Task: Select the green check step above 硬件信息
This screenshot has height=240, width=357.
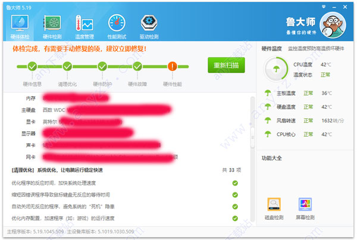Action: pos(31,67)
